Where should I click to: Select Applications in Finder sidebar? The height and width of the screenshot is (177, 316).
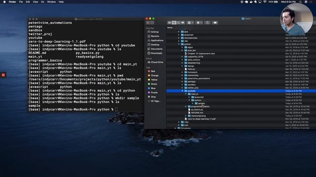156,40
